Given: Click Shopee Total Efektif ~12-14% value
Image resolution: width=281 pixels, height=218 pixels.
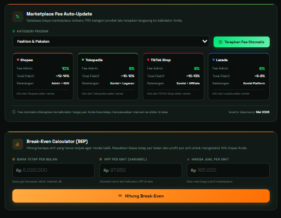Looking at the screenshot, I should pos(63,76).
